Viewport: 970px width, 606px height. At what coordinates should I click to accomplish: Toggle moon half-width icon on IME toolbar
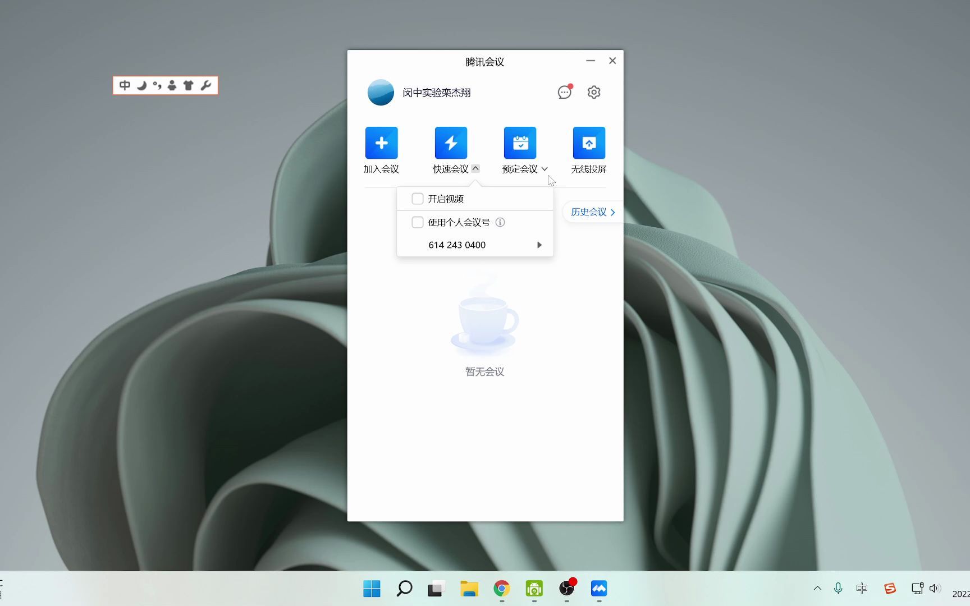(x=141, y=85)
